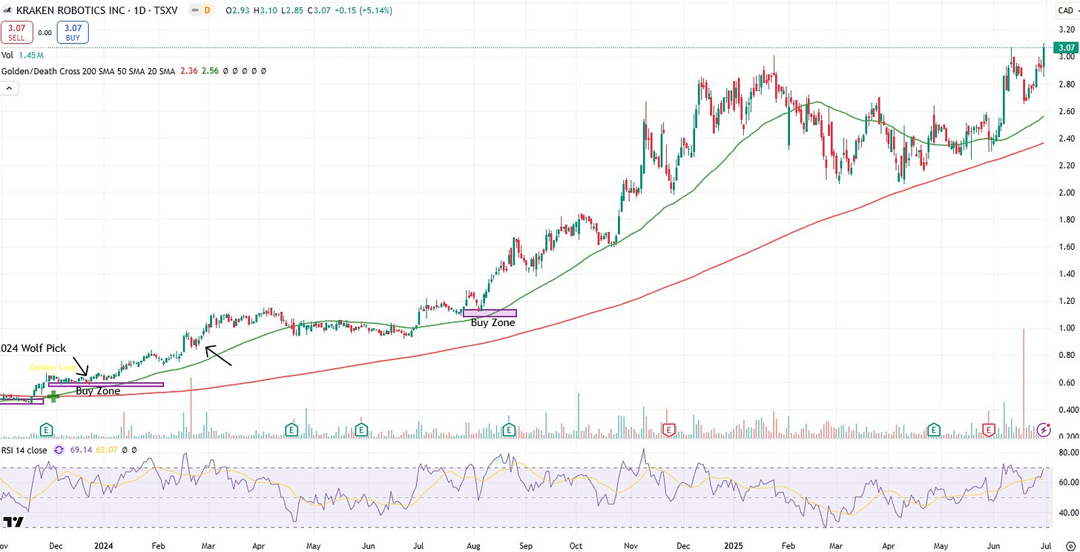
Task: Collapse the indicator legend with the chevron
Action: coord(10,88)
